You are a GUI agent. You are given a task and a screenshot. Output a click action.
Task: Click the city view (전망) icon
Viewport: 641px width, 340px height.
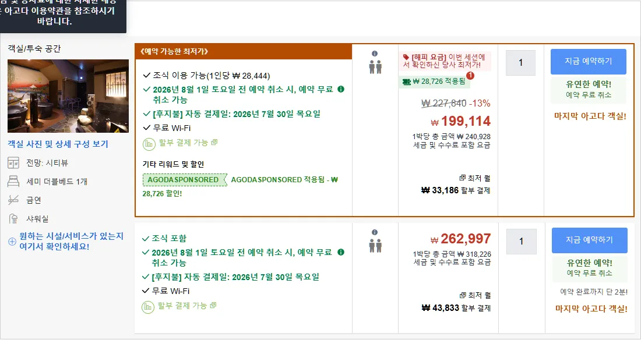pyautogui.click(x=13, y=163)
